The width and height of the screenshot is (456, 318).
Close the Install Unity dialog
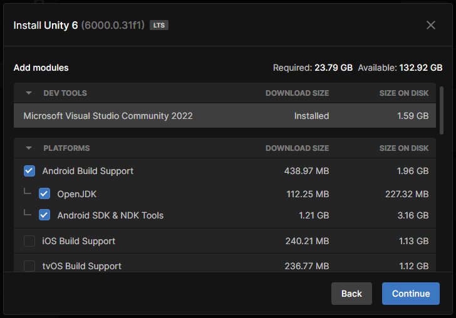[431, 25]
